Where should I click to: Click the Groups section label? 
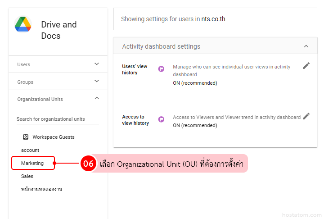tap(25, 82)
